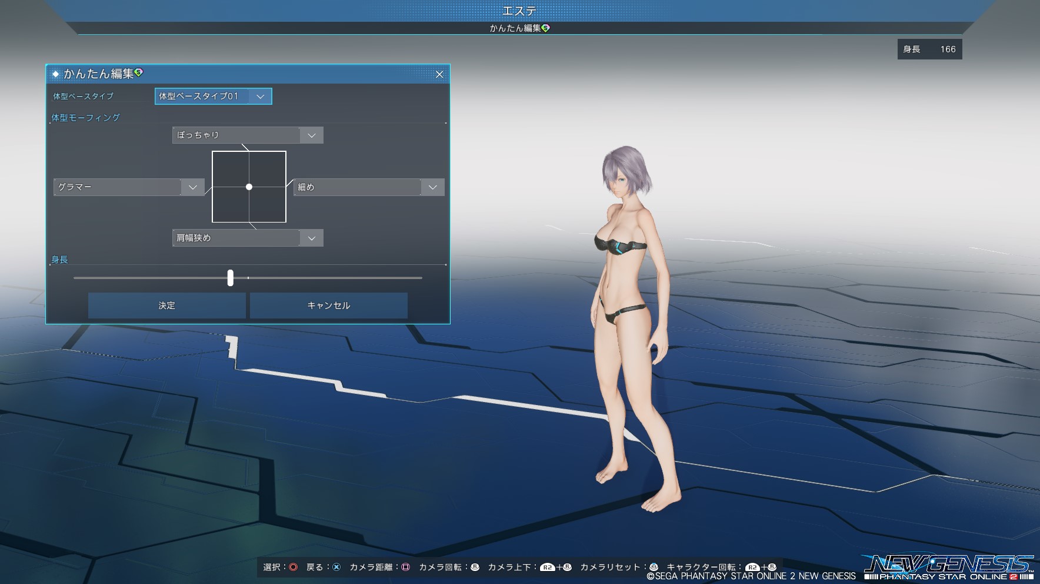Click the 身長 height slider handle

pos(230,278)
